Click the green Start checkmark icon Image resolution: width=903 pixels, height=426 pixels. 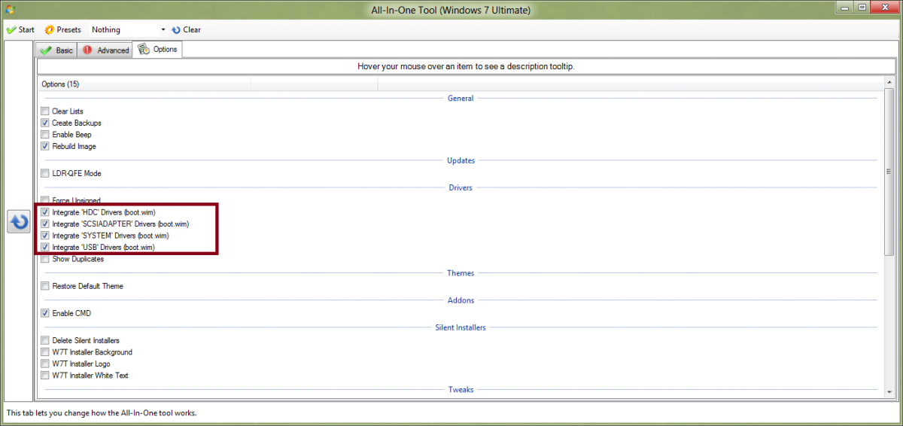click(11, 29)
